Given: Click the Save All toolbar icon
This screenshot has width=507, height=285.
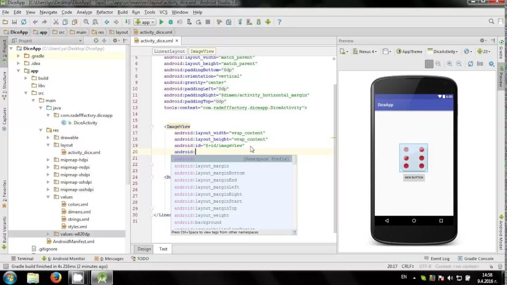Looking at the screenshot, I should coord(14,22).
